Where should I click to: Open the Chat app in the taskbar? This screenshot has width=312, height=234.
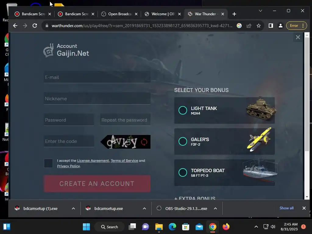[x=145, y=227]
